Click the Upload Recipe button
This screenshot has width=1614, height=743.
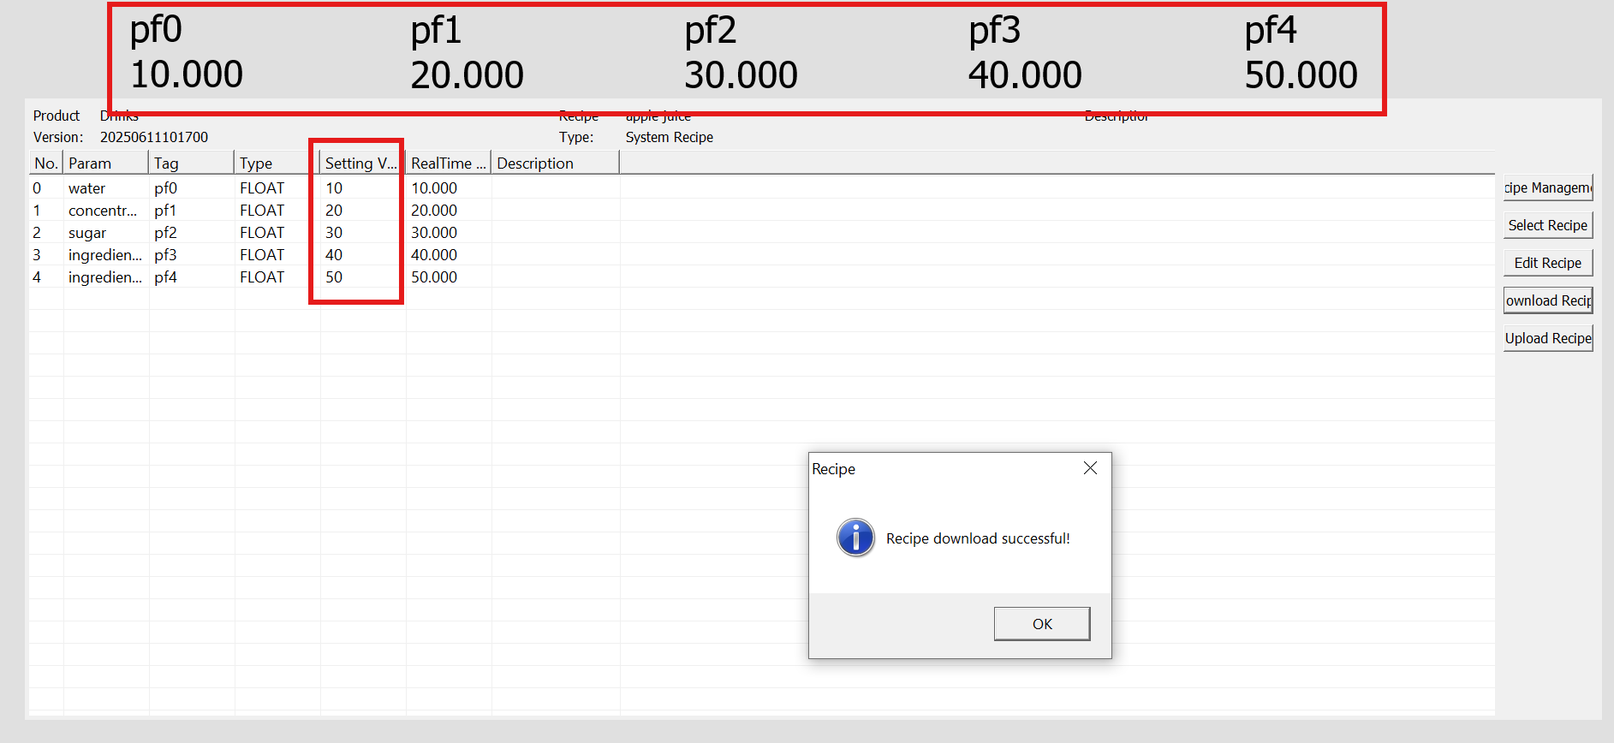pos(1548,338)
